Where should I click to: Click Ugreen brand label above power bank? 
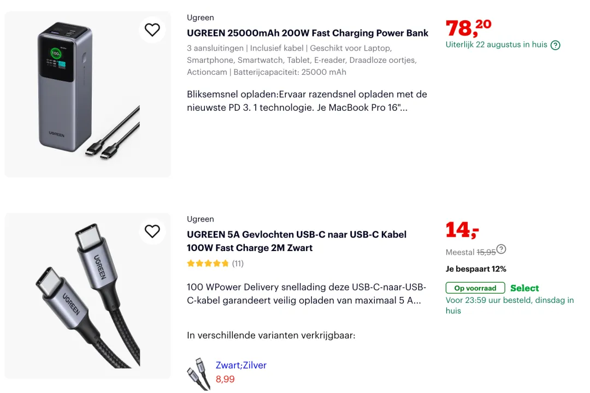200,17
